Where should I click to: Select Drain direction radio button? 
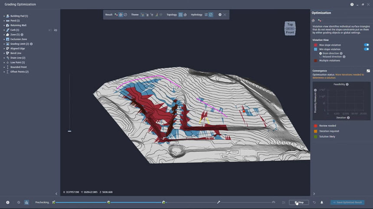[x=321, y=53]
